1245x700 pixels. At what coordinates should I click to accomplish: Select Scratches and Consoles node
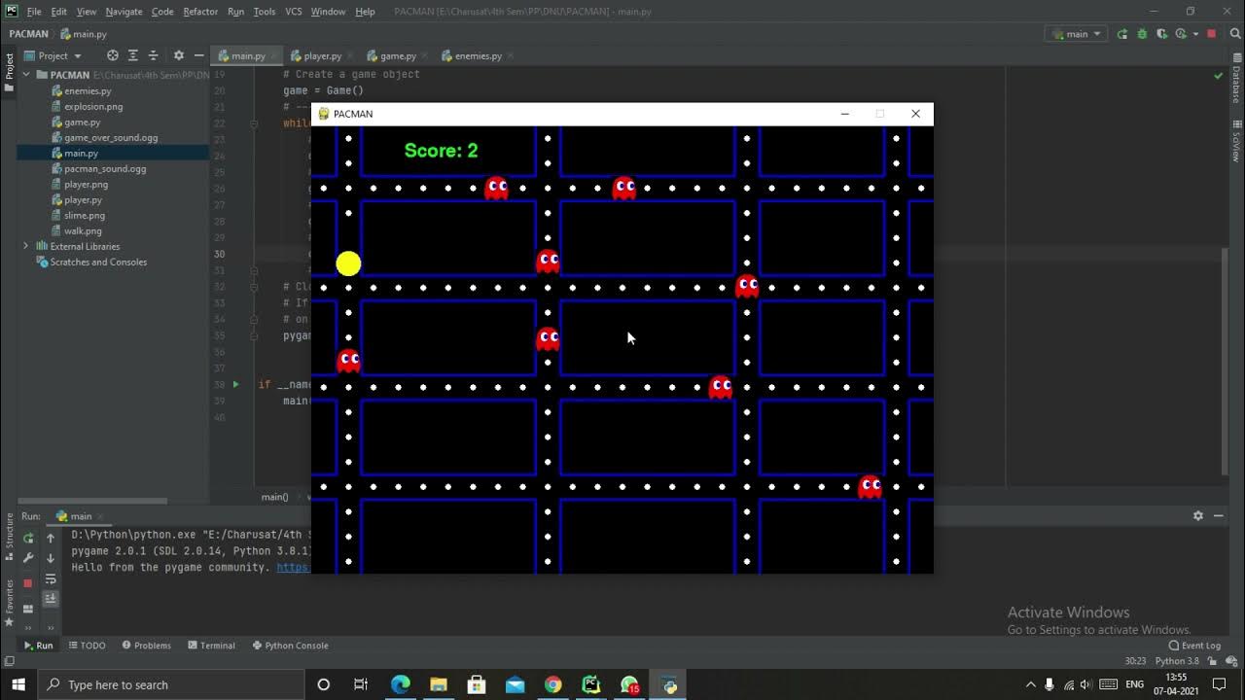[90, 262]
